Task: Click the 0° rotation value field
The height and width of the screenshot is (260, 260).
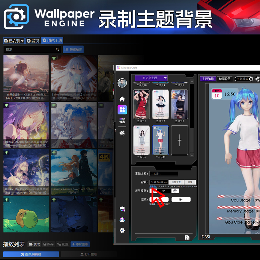Action: pos(164,191)
